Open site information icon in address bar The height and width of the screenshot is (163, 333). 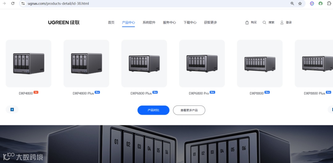[23, 3]
